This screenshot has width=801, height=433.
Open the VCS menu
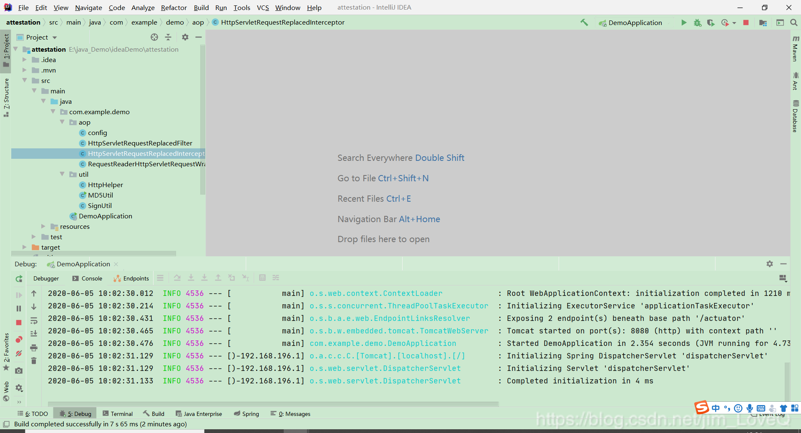(263, 8)
